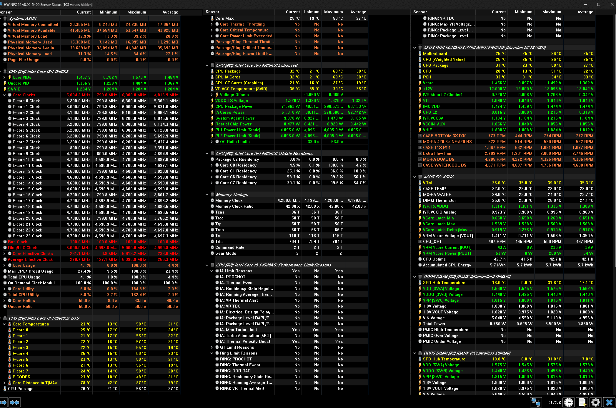The height and width of the screenshot is (408, 616).
Task: Collapse the Core Clocks list
Action: click(x=4, y=95)
